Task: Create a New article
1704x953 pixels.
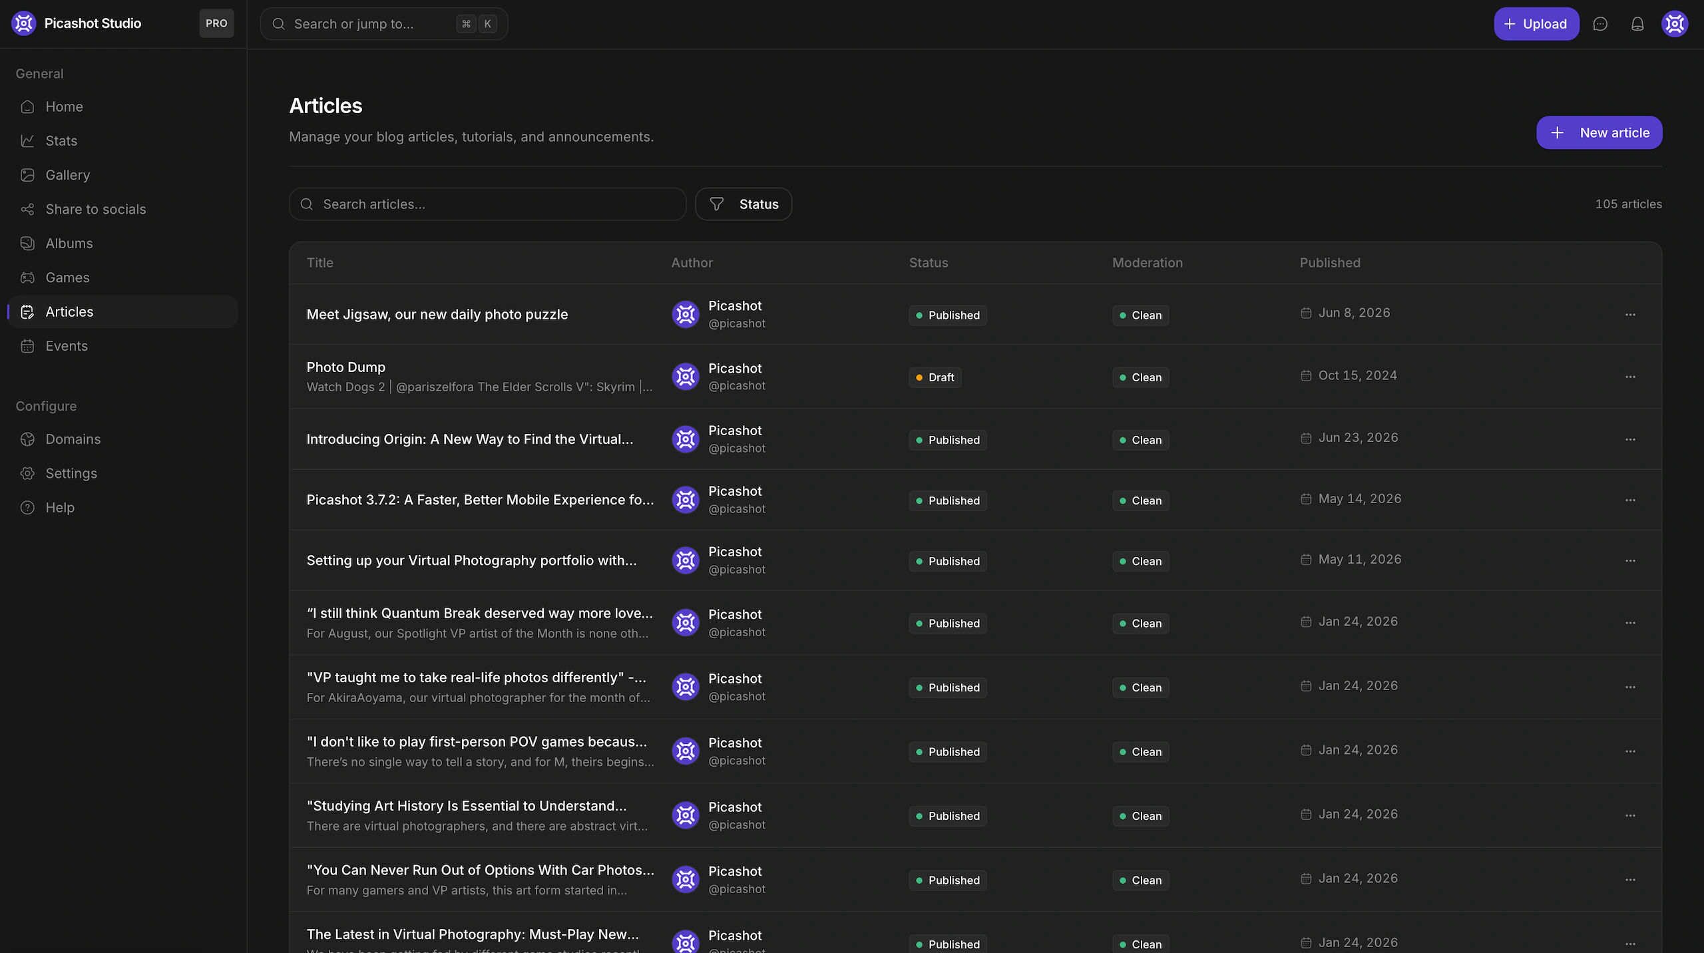Action: tap(1599, 132)
